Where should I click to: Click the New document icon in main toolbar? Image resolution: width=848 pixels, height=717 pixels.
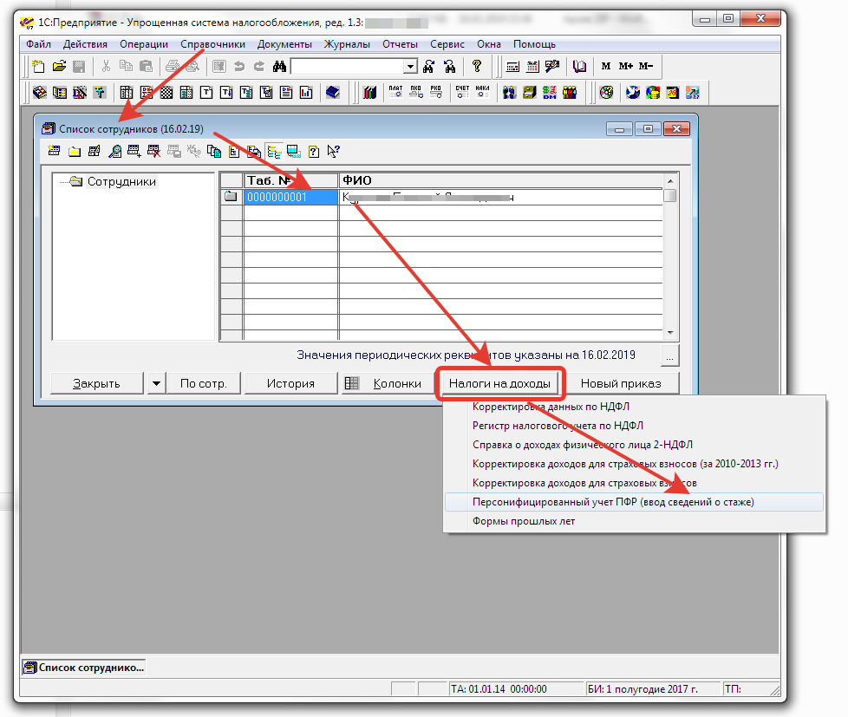tap(38, 67)
